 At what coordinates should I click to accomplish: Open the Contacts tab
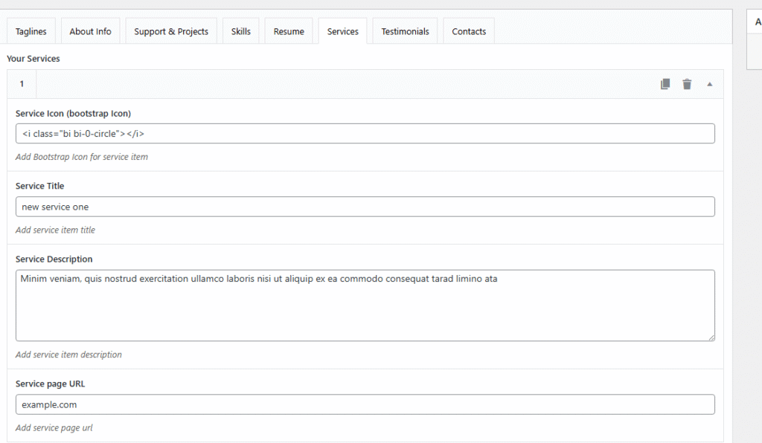pyautogui.click(x=469, y=31)
